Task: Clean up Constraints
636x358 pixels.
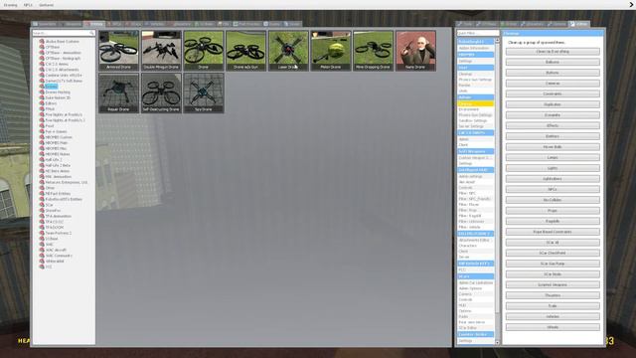Action: click(x=553, y=93)
